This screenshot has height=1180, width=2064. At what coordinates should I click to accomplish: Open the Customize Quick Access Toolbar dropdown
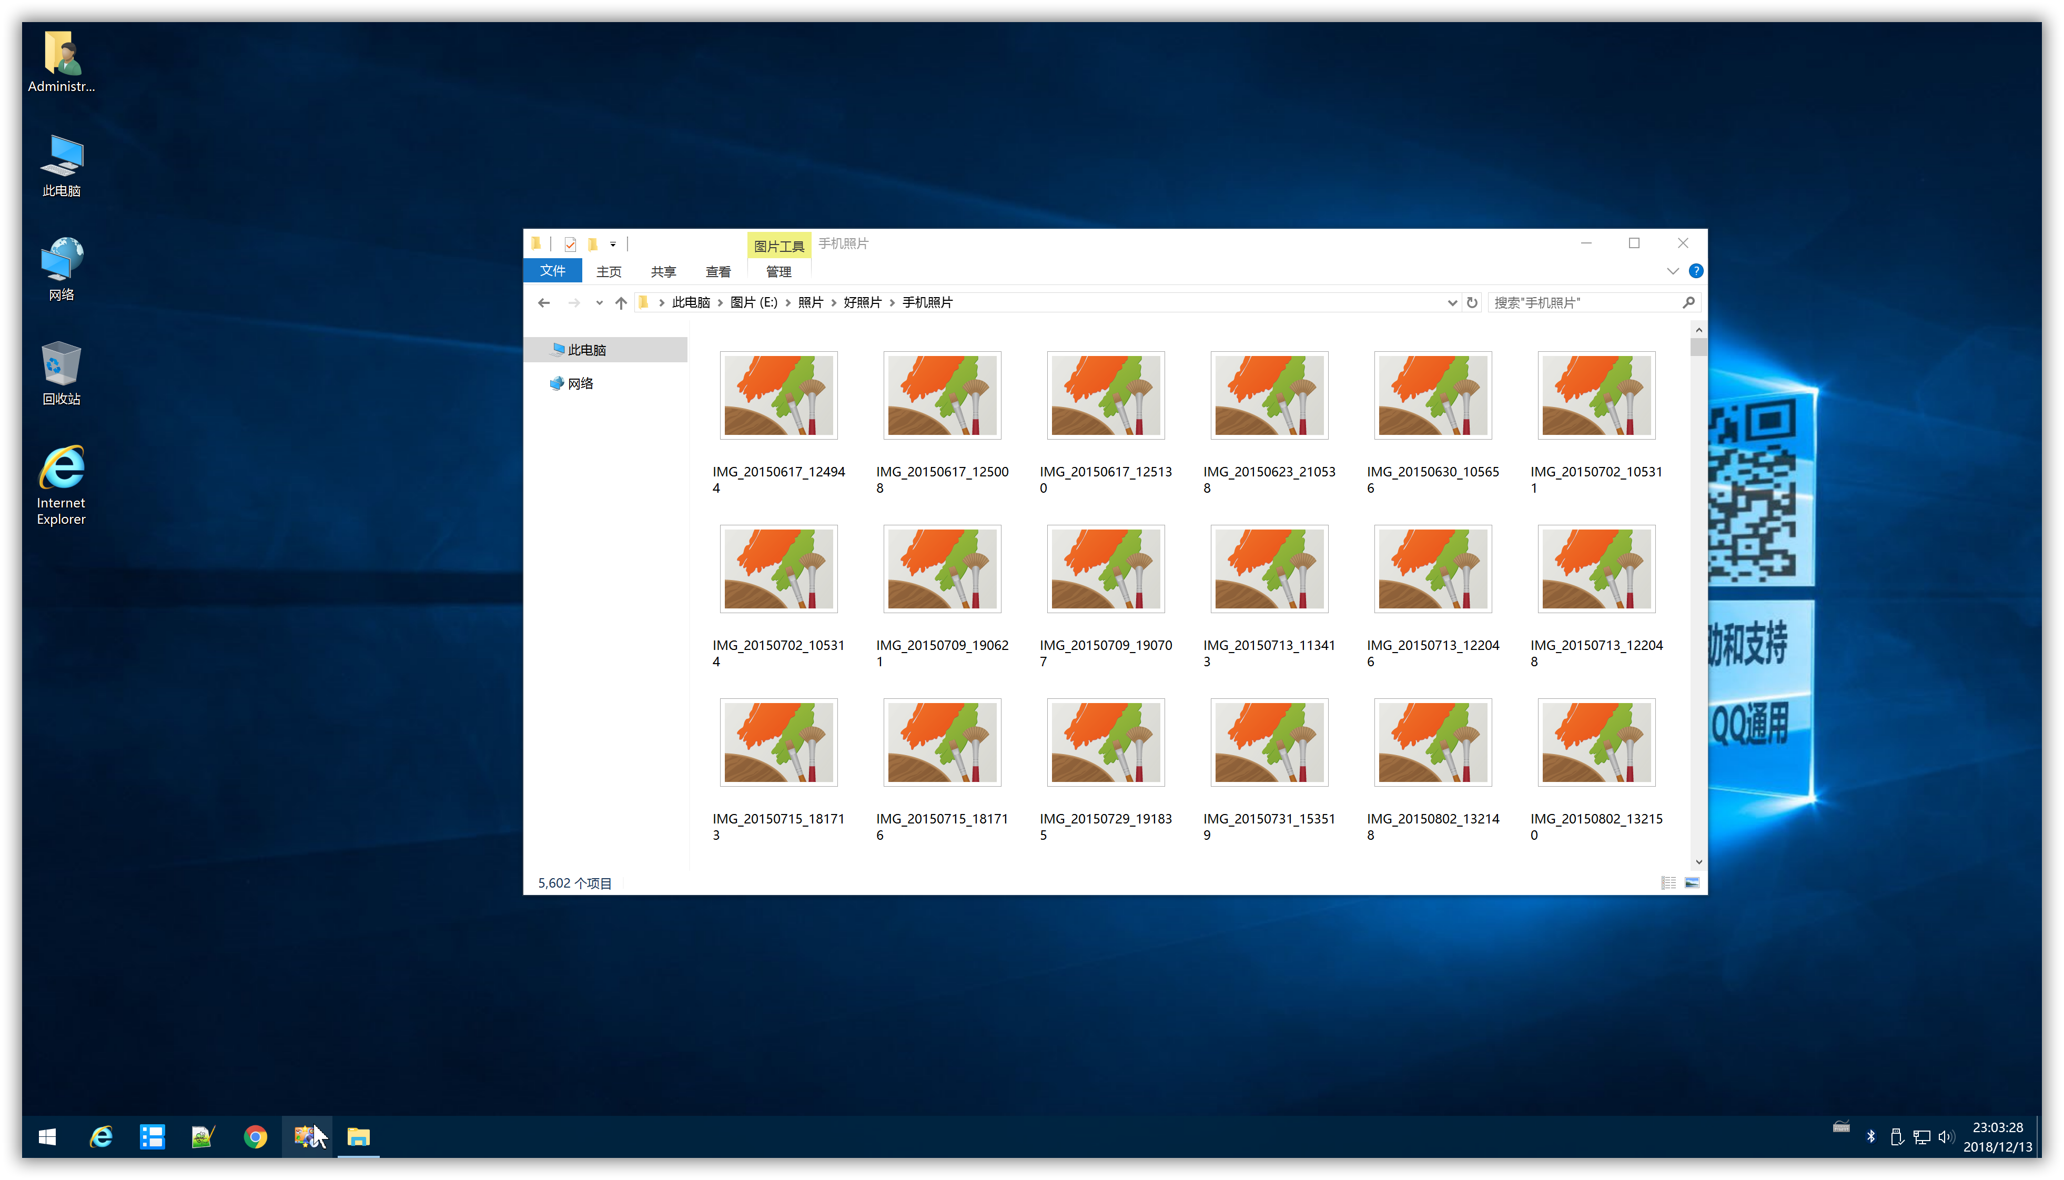coord(613,244)
